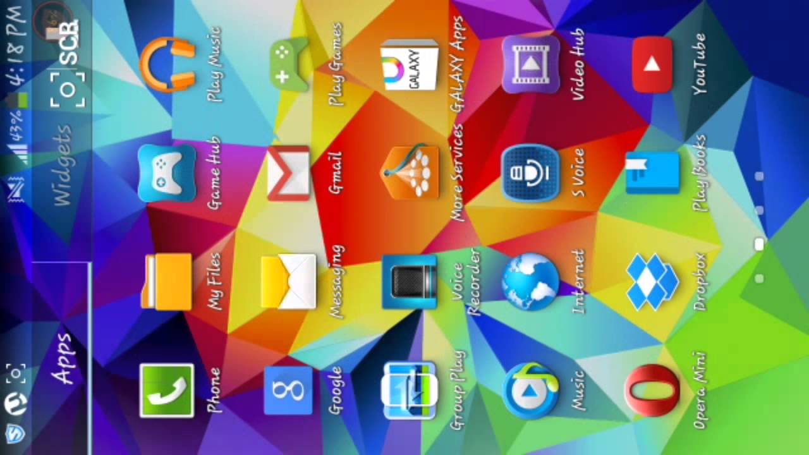Tap the 'Opera Mini' app label text

700,391
